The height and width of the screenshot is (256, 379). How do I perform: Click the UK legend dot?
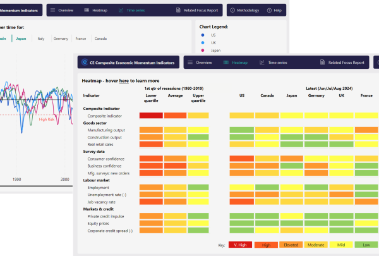click(203, 42)
